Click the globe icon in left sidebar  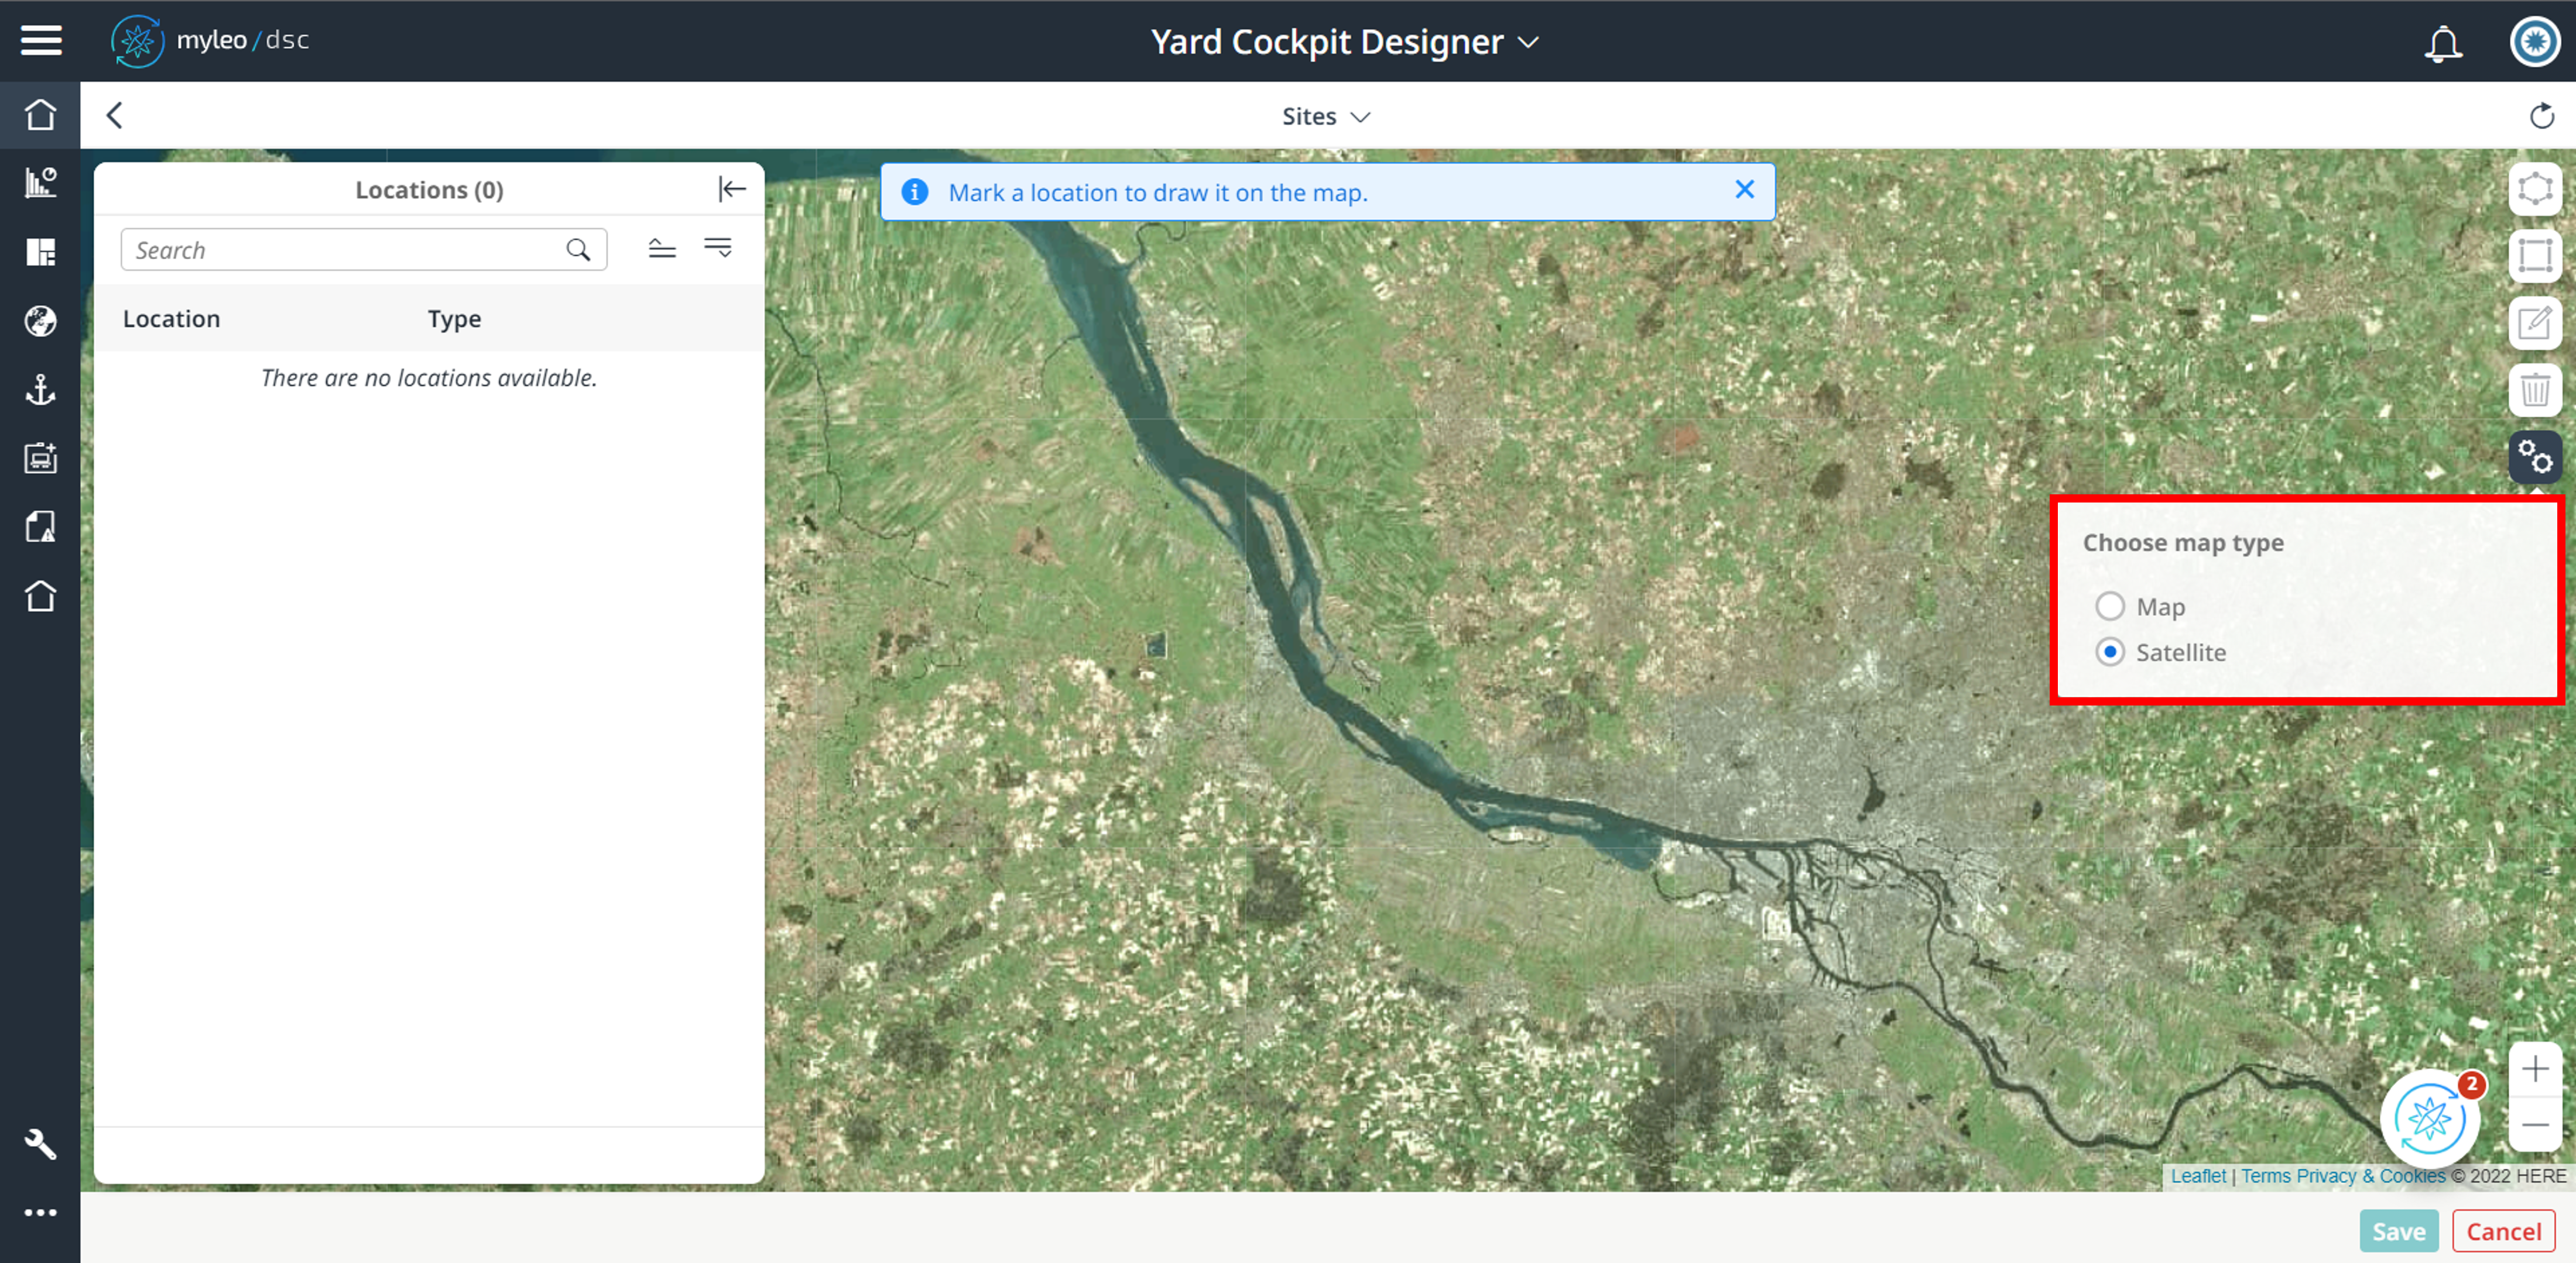(40, 321)
